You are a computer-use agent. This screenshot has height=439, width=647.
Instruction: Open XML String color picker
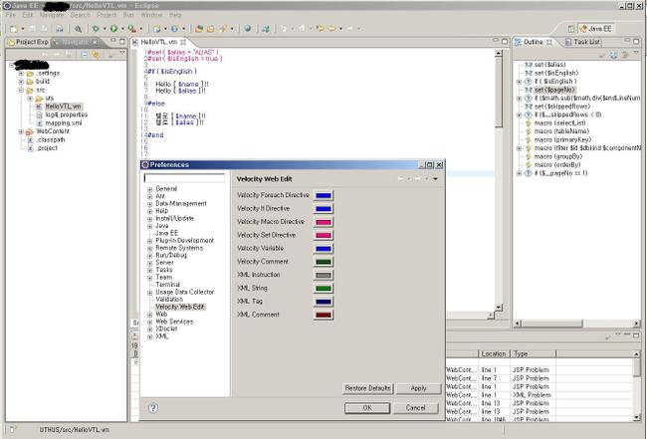[x=323, y=288]
